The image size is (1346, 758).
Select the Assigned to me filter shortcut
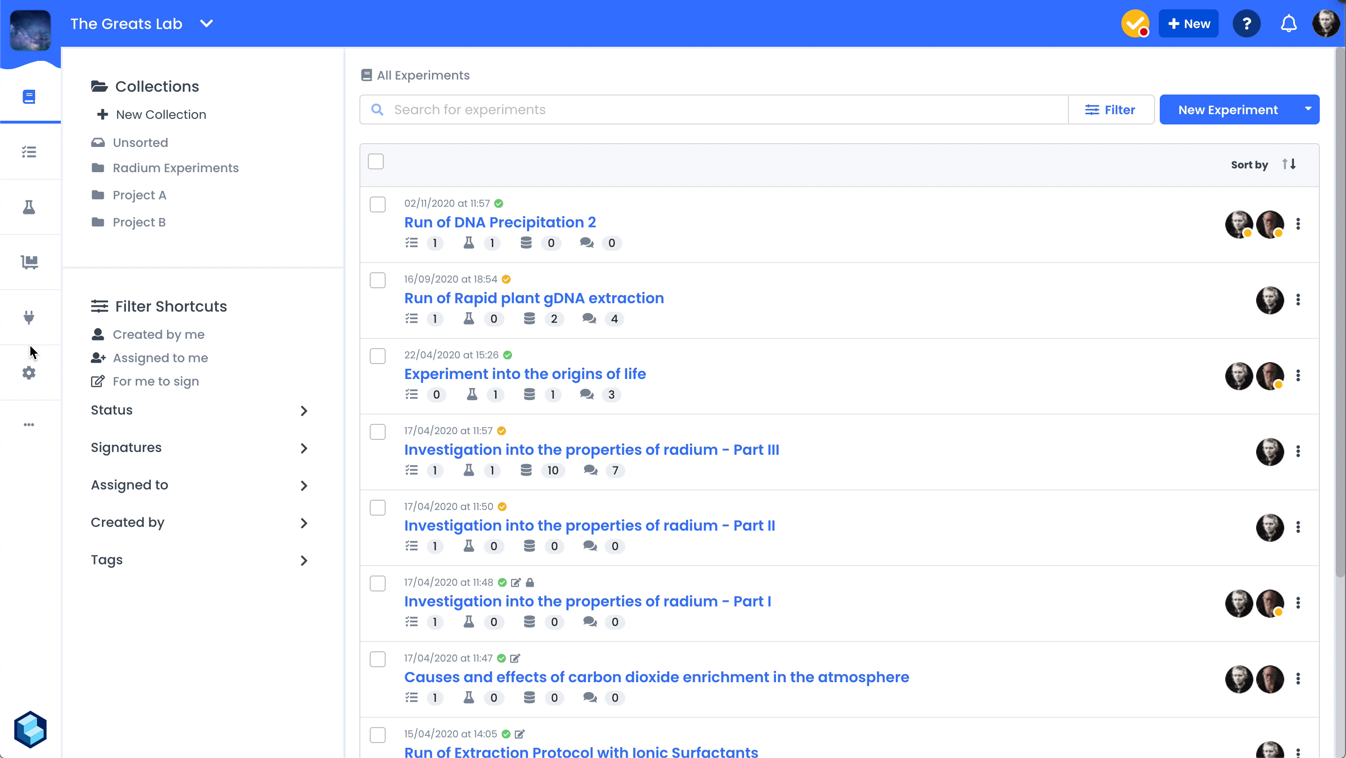point(160,358)
